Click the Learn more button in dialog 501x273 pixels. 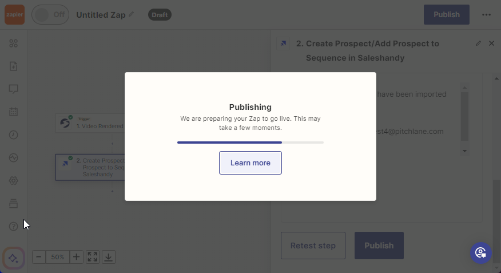[x=250, y=163]
